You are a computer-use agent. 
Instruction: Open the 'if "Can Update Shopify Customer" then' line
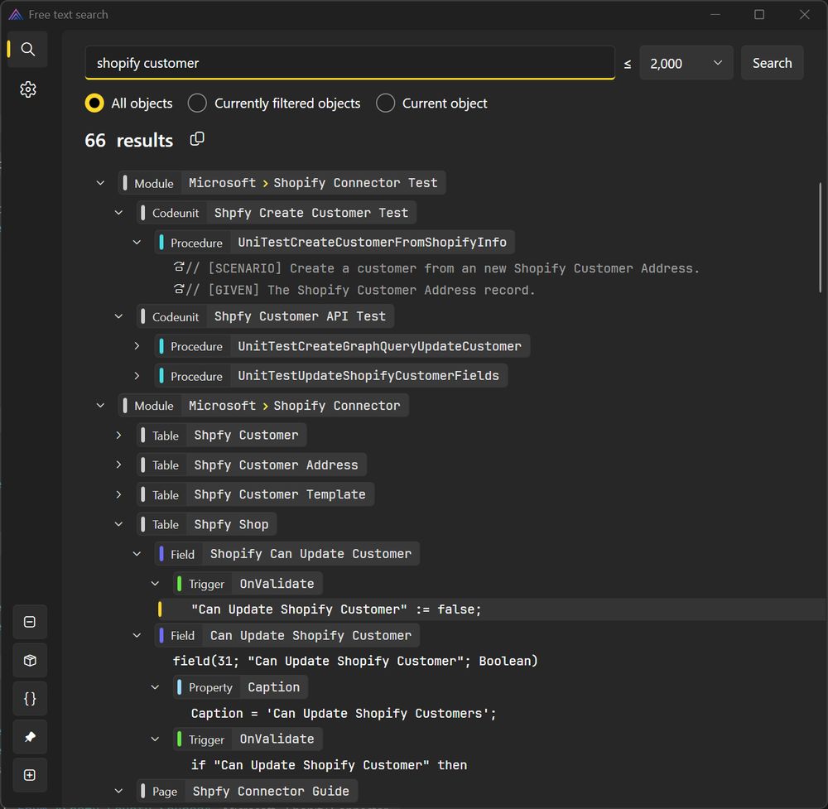pos(329,764)
